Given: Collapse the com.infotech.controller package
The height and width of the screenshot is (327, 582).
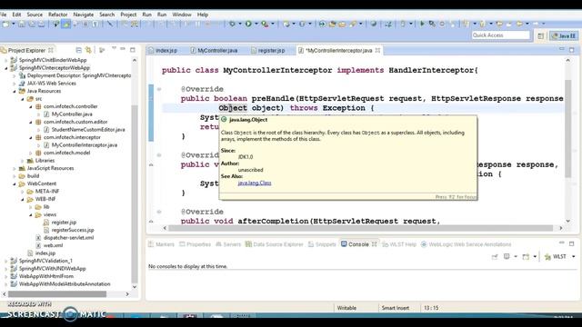Looking at the screenshot, I should 31,107.
